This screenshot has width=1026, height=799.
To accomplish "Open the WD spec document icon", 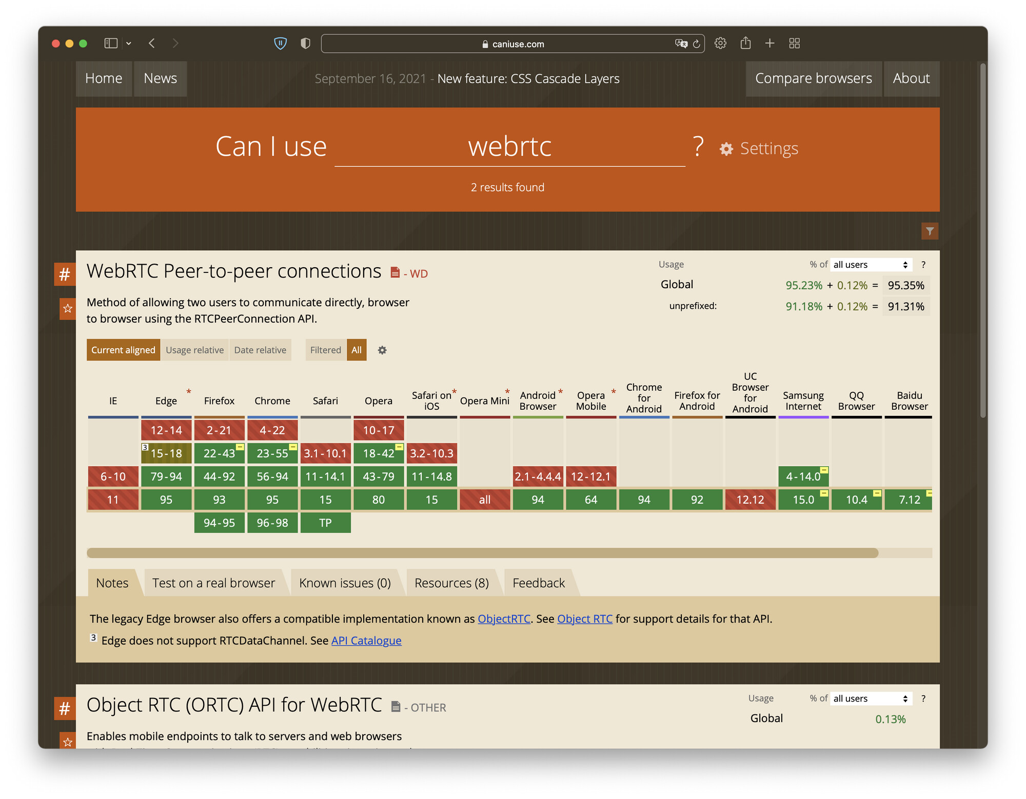I will [x=394, y=272].
